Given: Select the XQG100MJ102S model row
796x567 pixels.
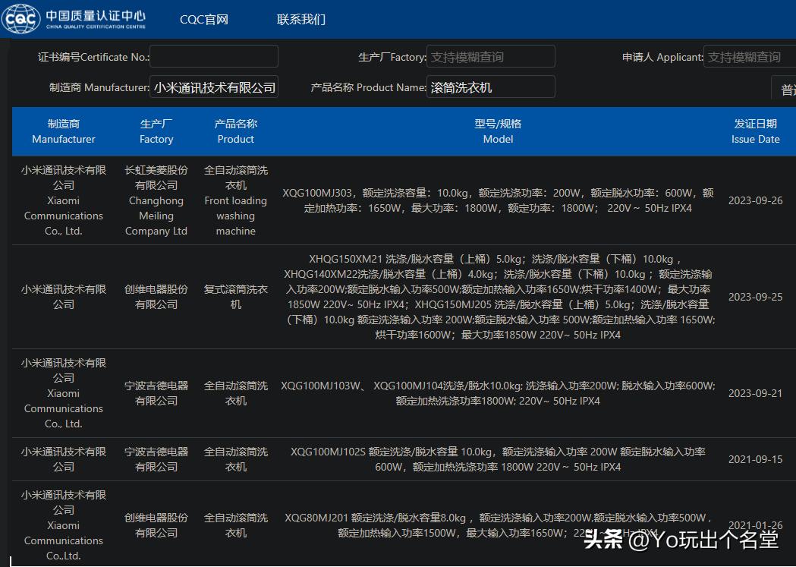Looking at the screenshot, I should tap(498, 459).
